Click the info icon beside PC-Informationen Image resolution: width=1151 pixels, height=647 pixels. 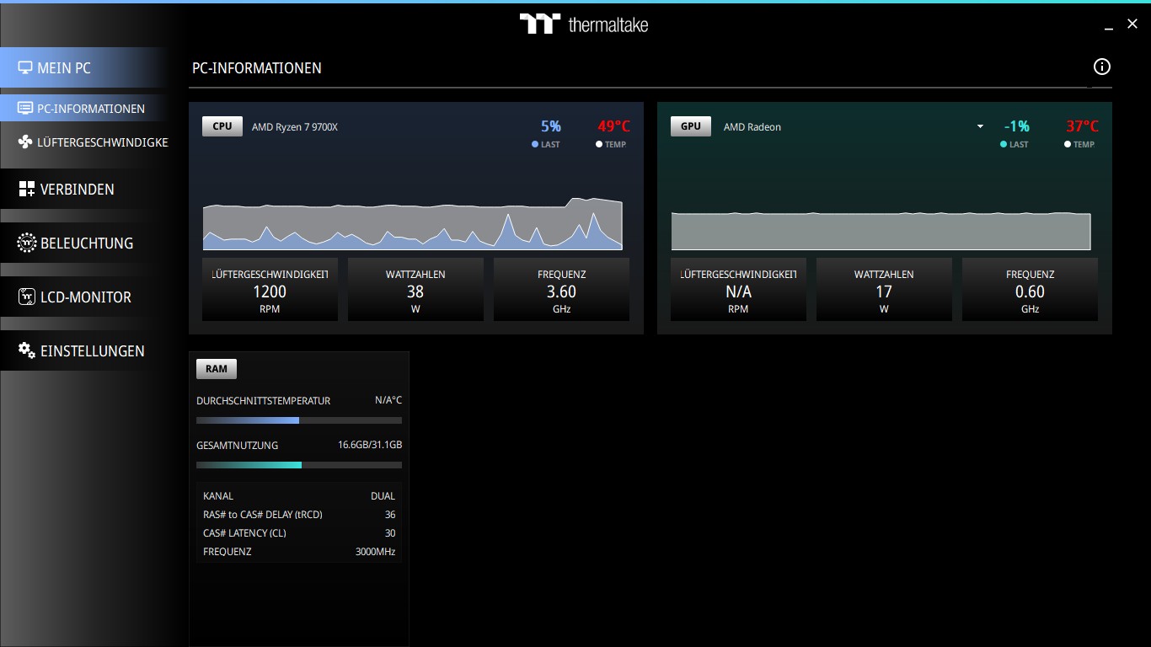(1101, 67)
